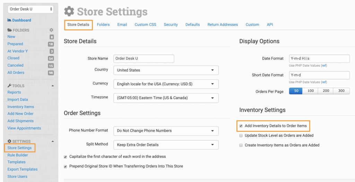Expand the Timezone dropdown
The image size is (355, 182).
pos(166,98)
